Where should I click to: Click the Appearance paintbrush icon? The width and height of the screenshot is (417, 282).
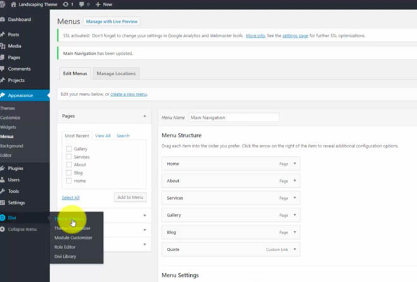click(3, 95)
